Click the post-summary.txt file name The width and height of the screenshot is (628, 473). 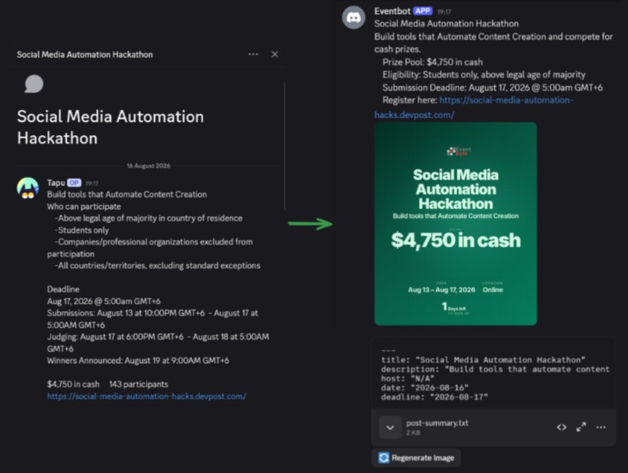(437, 423)
